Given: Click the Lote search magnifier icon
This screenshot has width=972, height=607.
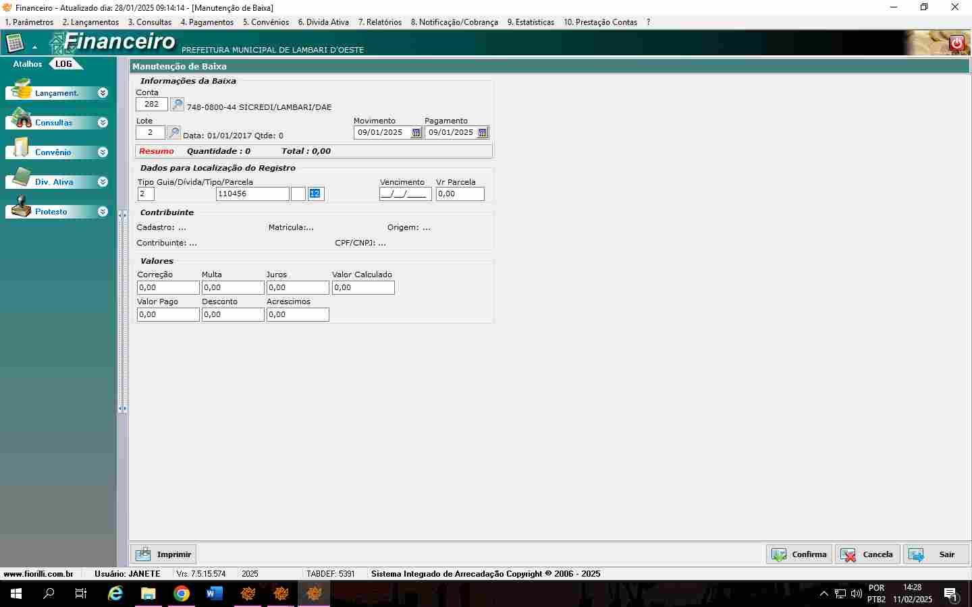Looking at the screenshot, I should (x=174, y=133).
